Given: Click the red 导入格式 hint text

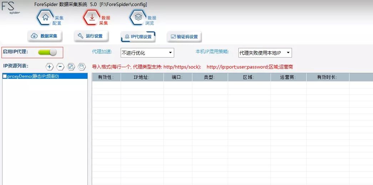Looking at the screenshot, I should point(147,67).
